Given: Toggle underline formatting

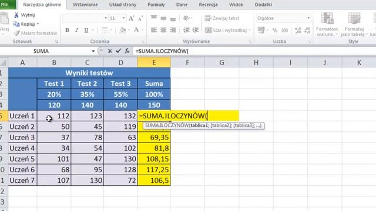Looking at the screenshot, I should coord(86,30).
